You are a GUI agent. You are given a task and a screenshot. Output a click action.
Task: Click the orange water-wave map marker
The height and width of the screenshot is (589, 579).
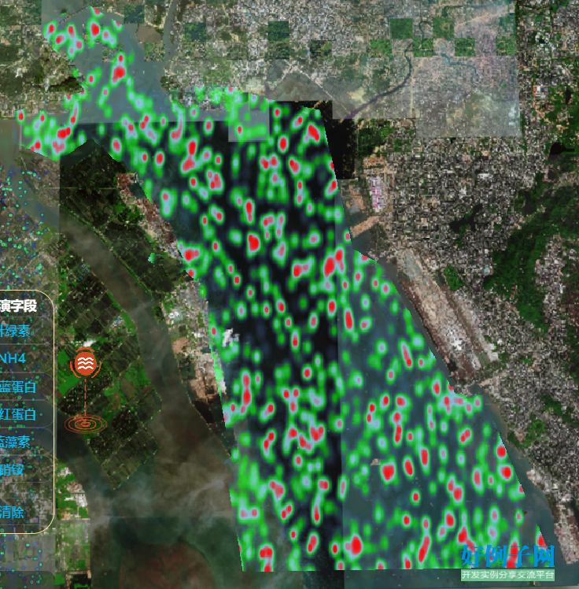86,363
